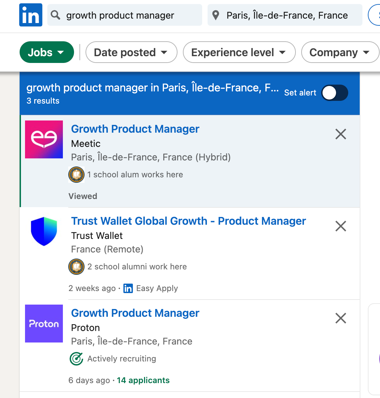Dismiss the Meetic job listing

(340, 134)
